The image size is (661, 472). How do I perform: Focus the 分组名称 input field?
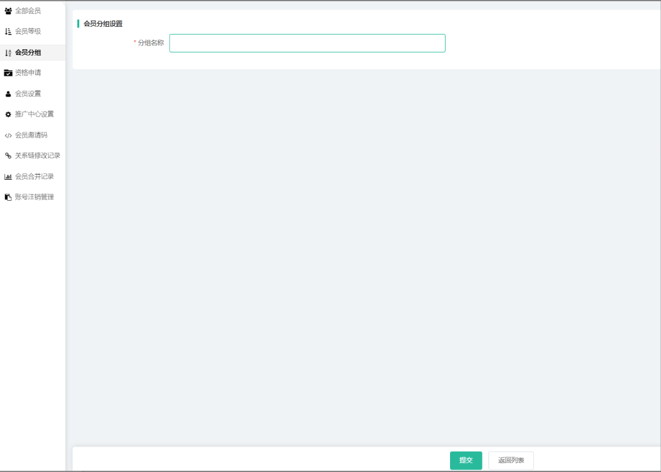click(x=307, y=43)
